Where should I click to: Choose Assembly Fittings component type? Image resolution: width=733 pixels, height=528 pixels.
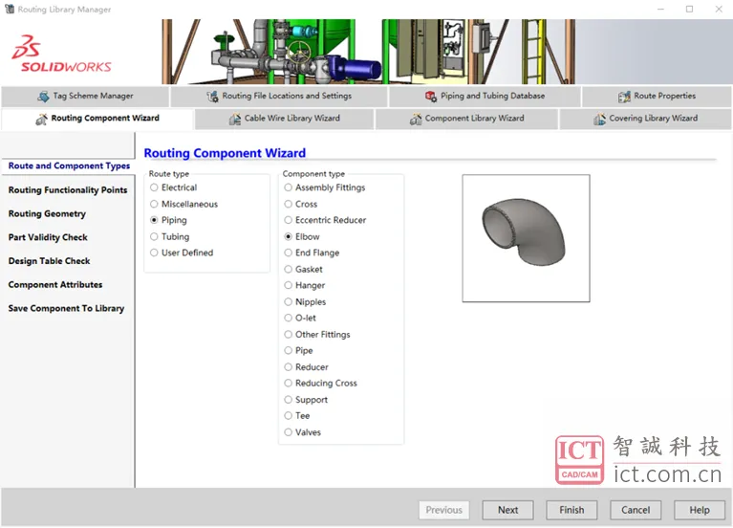pyautogui.click(x=288, y=187)
